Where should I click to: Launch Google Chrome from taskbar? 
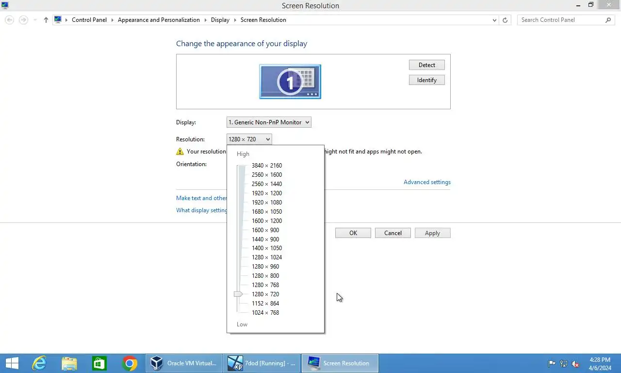130,363
